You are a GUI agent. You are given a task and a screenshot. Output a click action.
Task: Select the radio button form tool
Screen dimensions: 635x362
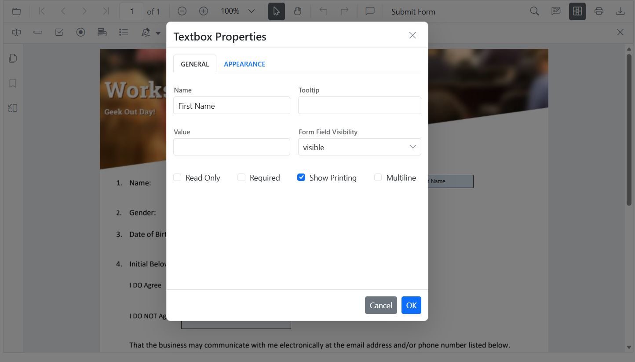pyautogui.click(x=80, y=32)
